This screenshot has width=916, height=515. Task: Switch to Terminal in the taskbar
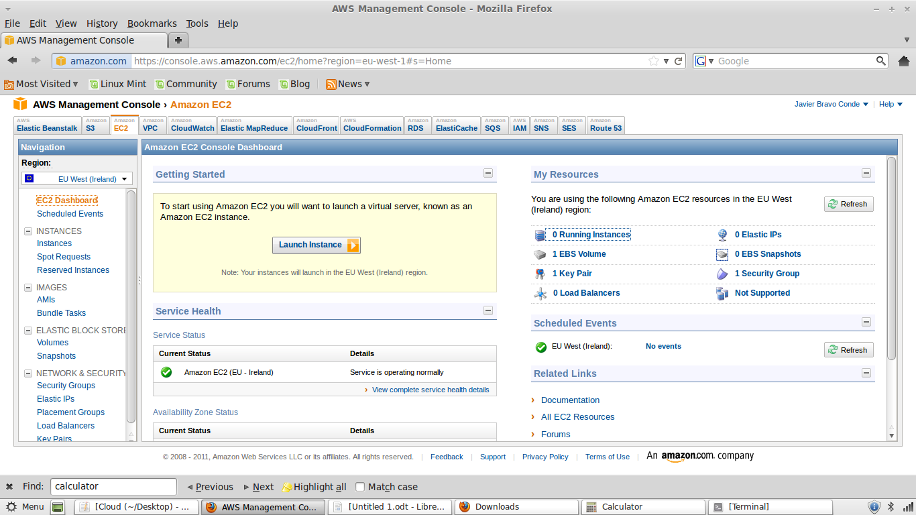point(770,507)
